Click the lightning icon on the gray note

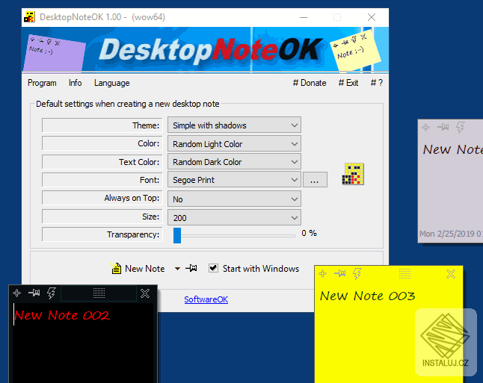(461, 127)
